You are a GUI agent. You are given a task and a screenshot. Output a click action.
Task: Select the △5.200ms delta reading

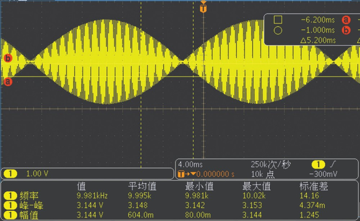(x=318, y=41)
